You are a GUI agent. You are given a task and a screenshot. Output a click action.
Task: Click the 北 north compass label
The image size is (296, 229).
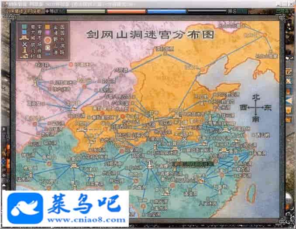(255, 97)
